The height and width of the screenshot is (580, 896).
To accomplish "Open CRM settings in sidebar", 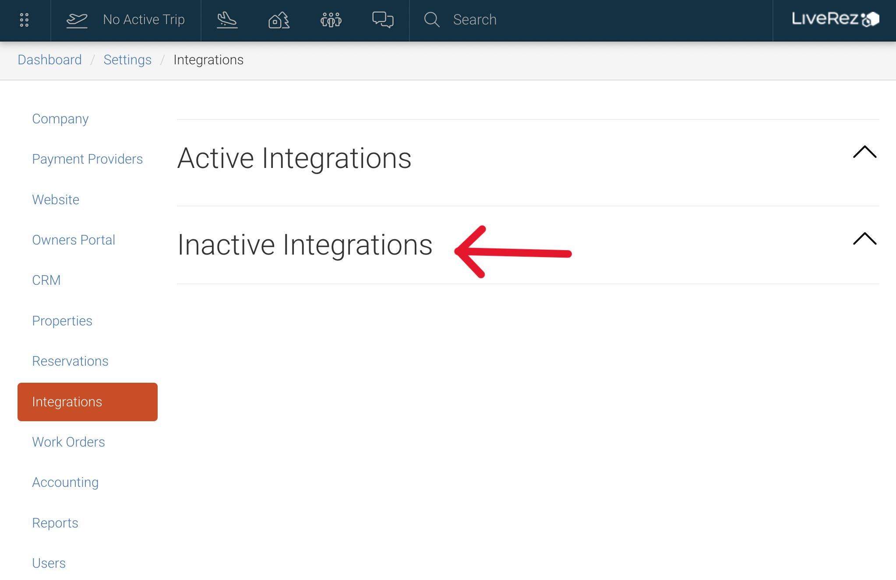I will 46,280.
